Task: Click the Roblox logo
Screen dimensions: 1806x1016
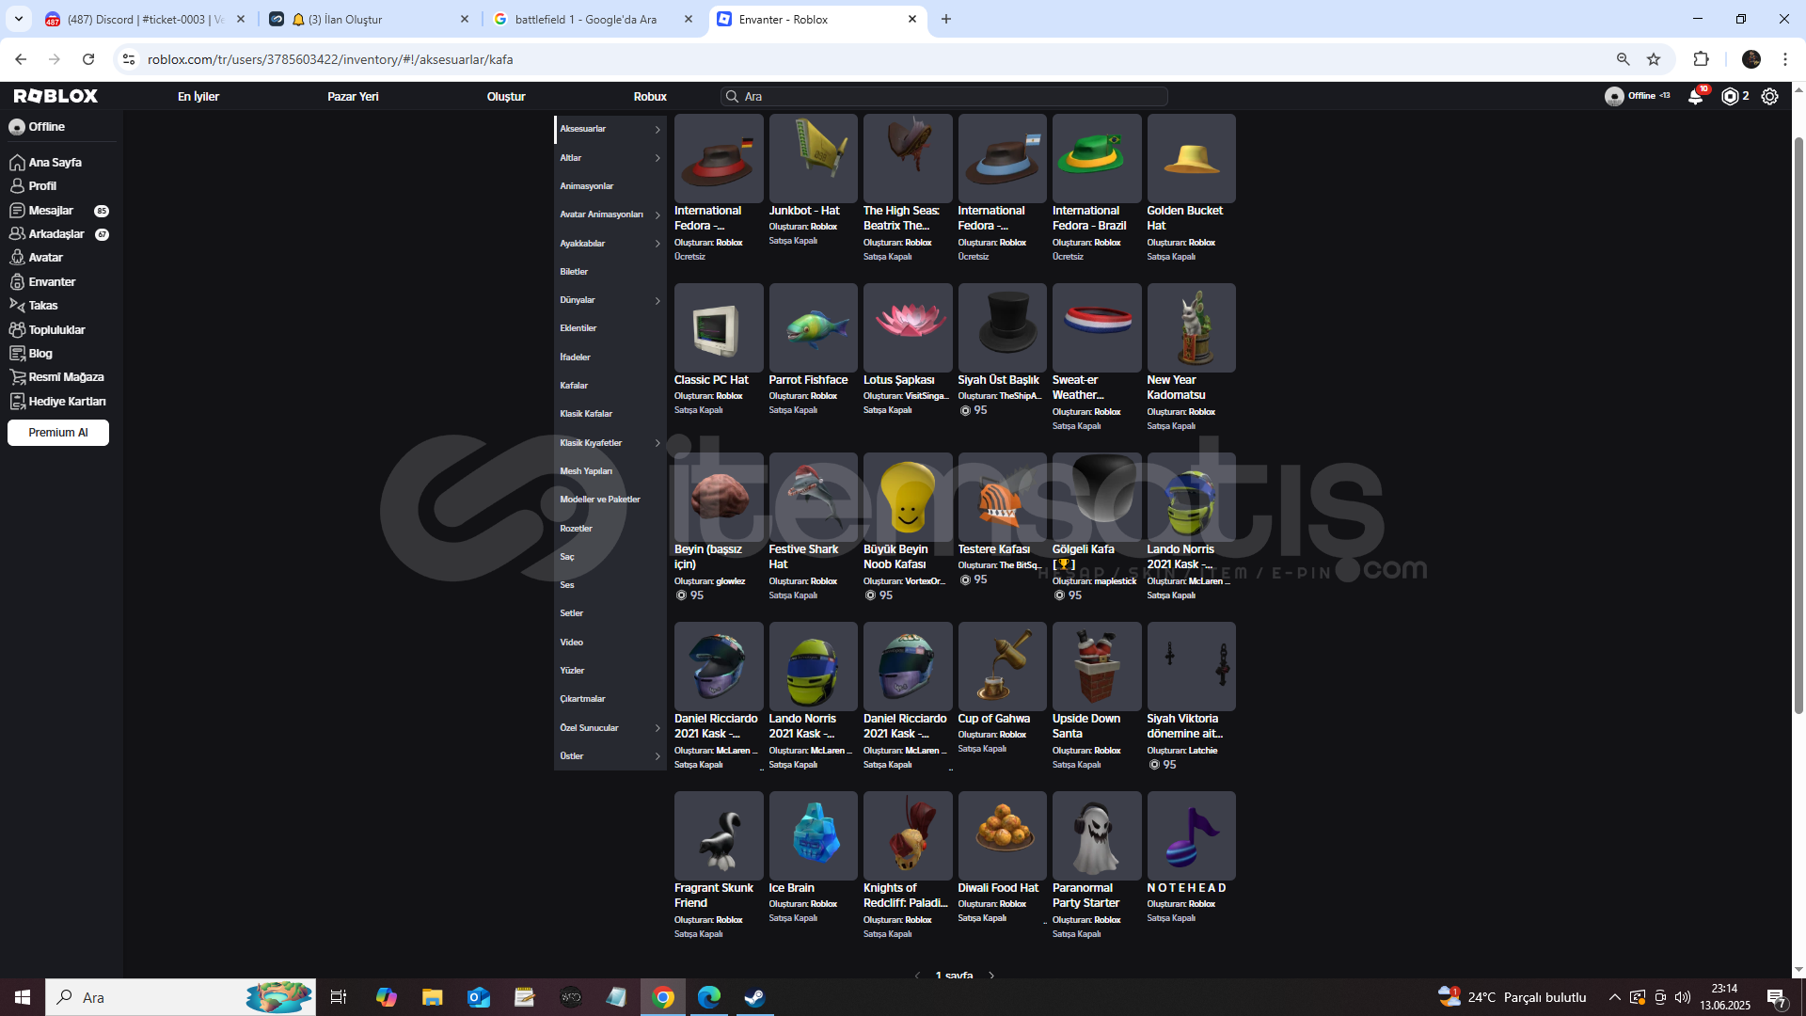Action: coord(55,96)
